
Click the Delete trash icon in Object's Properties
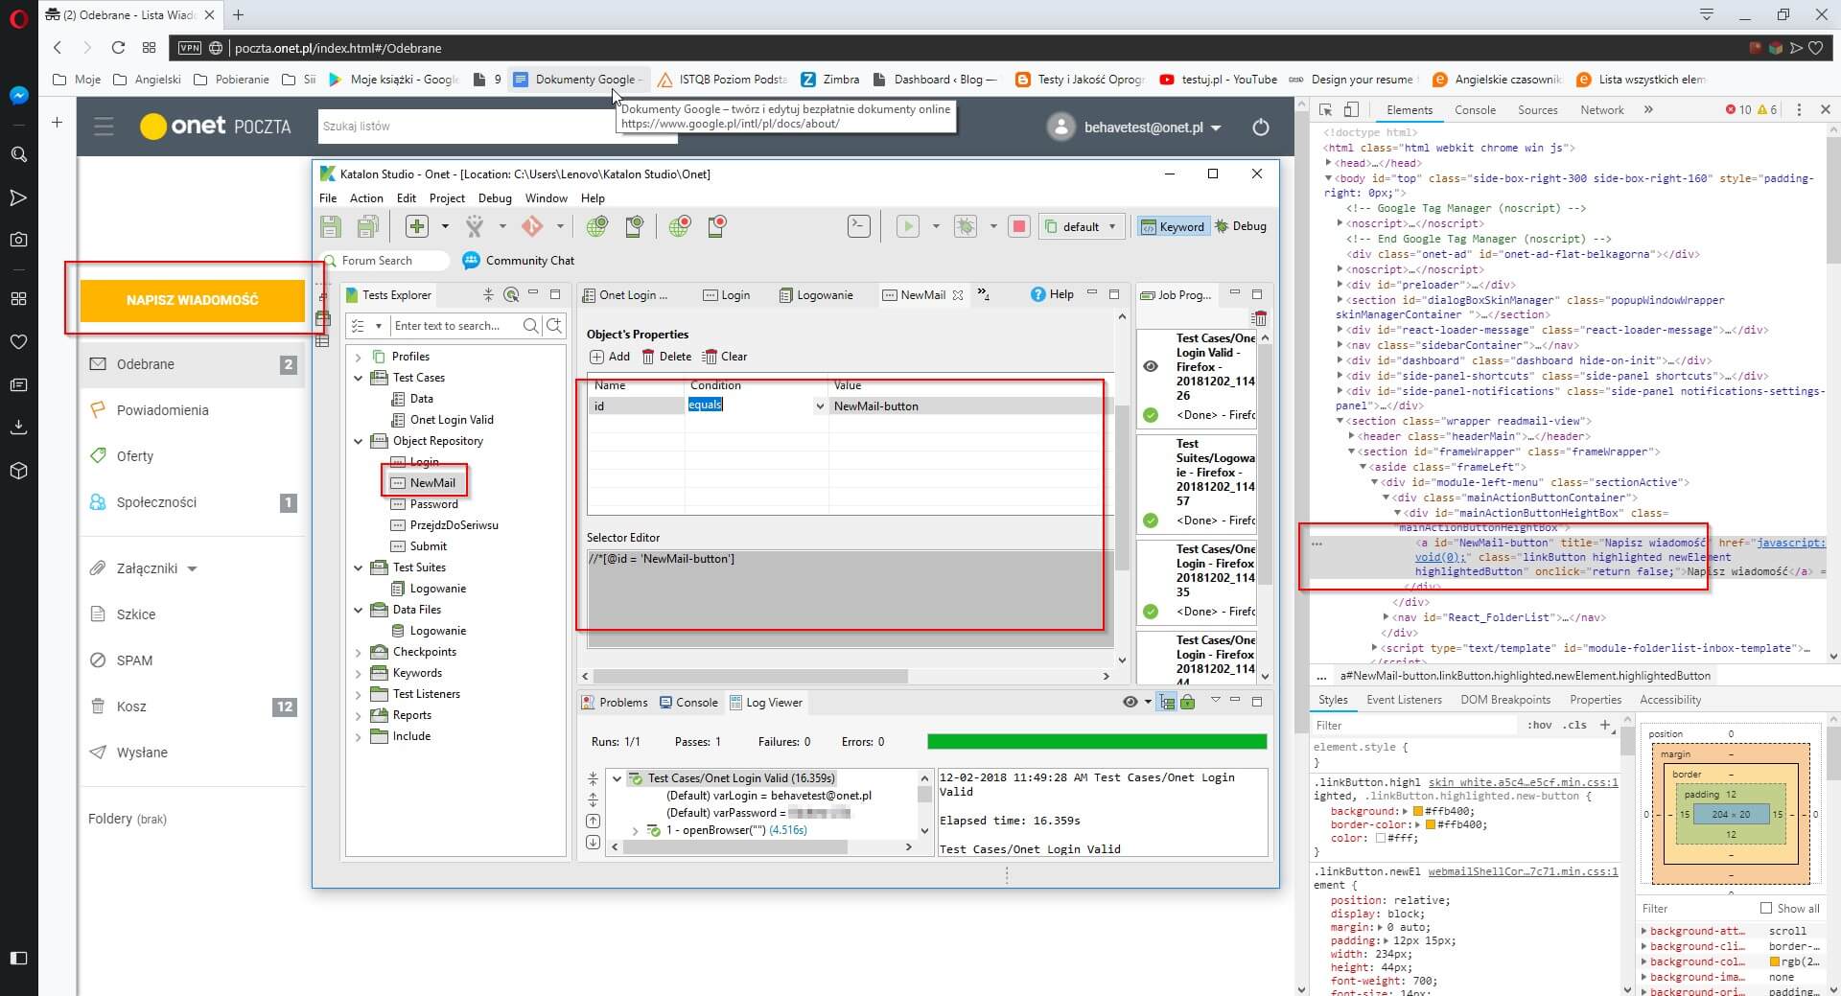click(x=648, y=357)
